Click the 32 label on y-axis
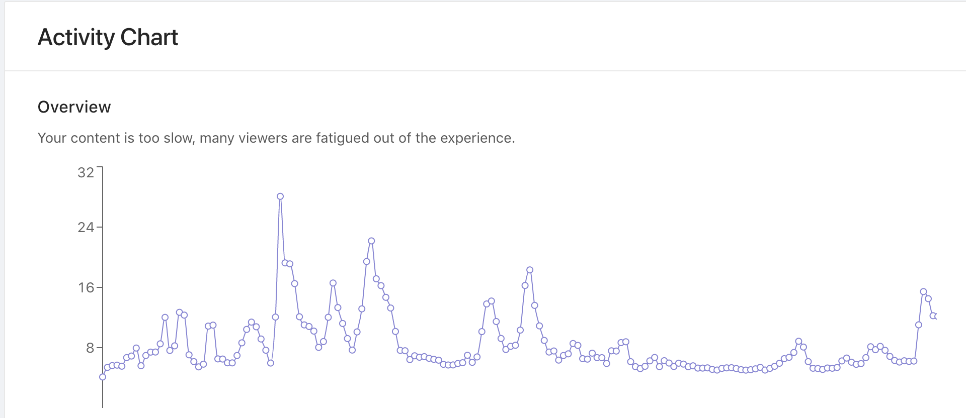 coord(86,173)
